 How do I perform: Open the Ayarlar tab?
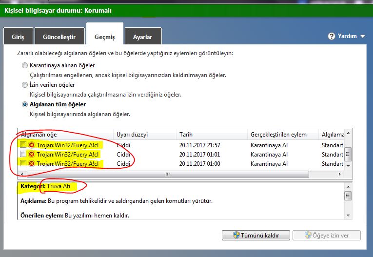pyautogui.click(x=142, y=37)
